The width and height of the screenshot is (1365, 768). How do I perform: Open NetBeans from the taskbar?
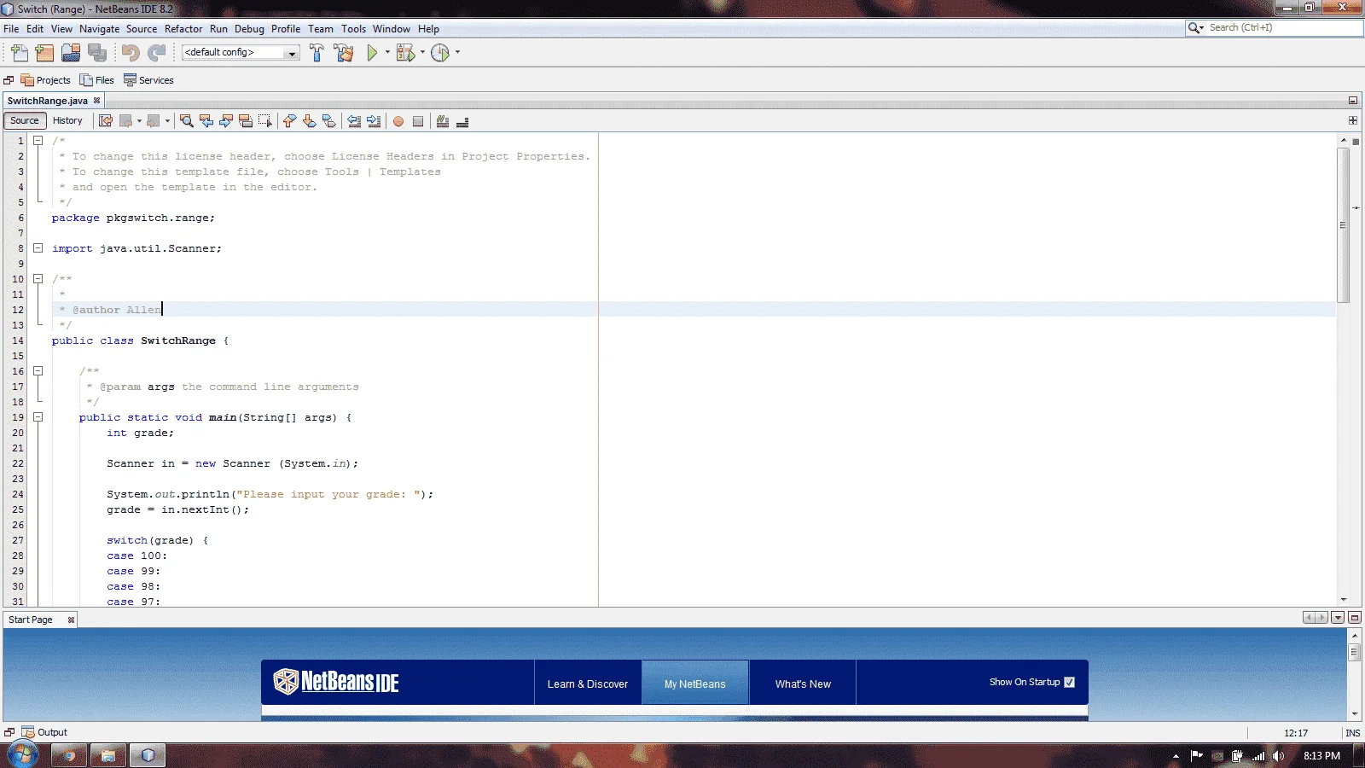(148, 755)
